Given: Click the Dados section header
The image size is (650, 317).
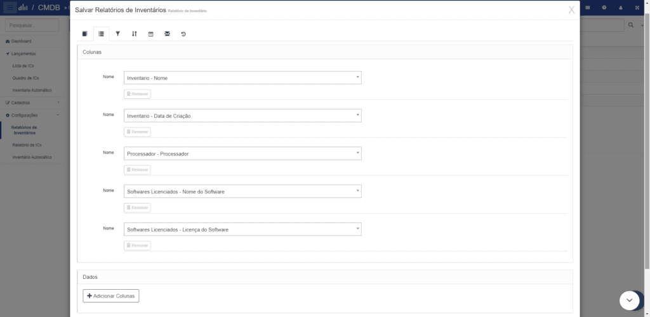Looking at the screenshot, I should (325, 277).
